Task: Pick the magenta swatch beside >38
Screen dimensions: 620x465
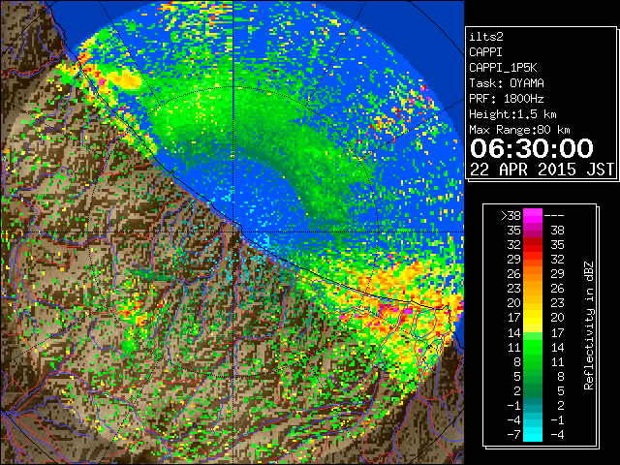Action: coord(533,216)
